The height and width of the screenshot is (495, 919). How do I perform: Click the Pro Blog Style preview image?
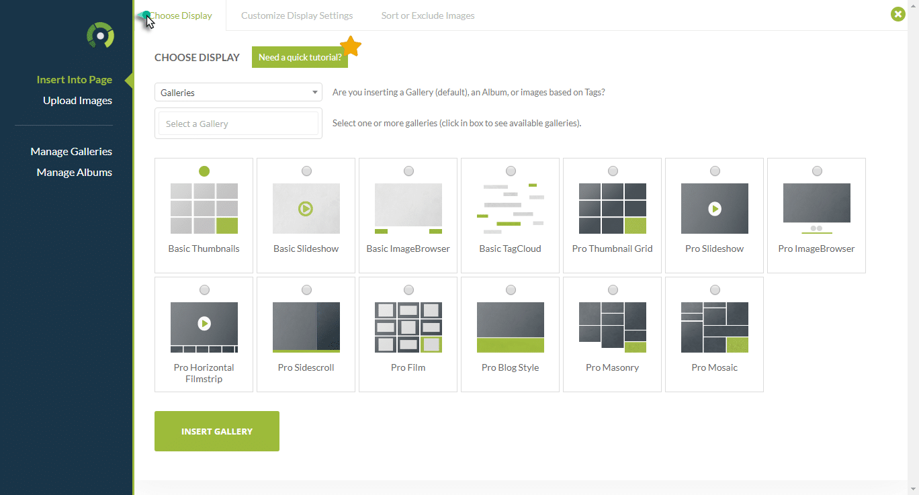coord(511,327)
